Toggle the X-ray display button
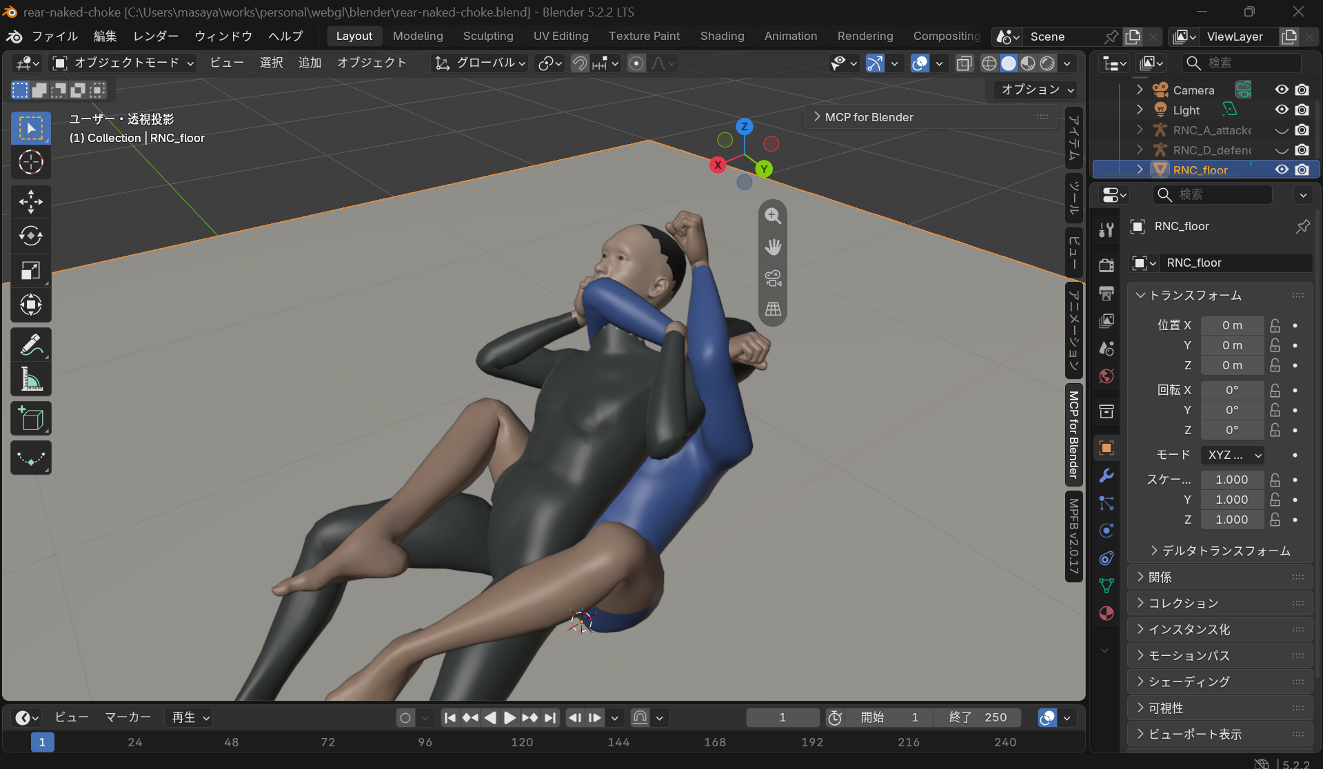Screen dimensions: 1323x769 click(964, 63)
